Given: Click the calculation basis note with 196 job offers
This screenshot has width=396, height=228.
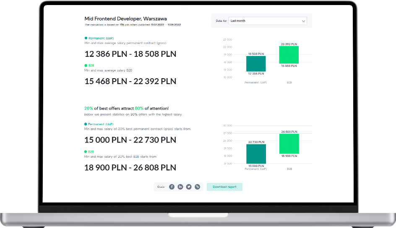Looking at the screenshot, I should point(133,25).
